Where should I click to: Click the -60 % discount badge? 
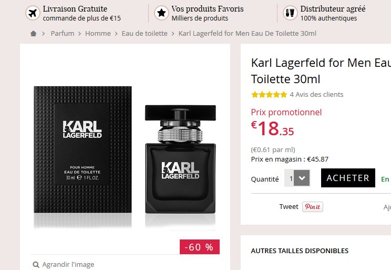coord(200,247)
